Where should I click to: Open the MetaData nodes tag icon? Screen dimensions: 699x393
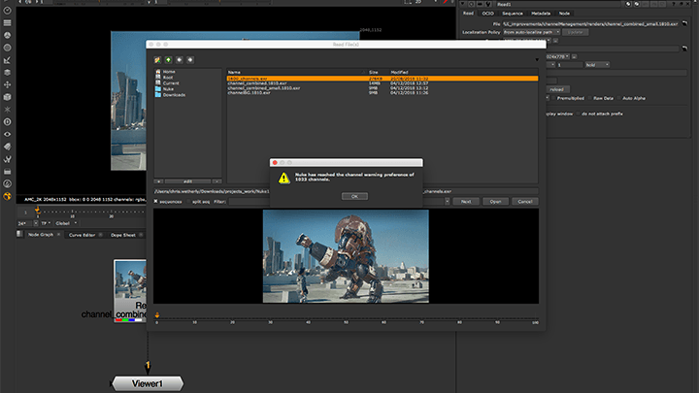7,147
